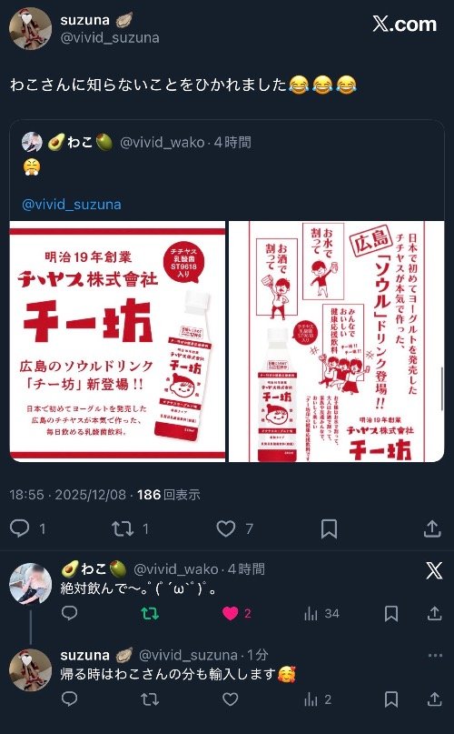Image resolution: width=454 pixels, height=734 pixels.
Task: Open the right ソウルドリンク poster image
Action: (336, 342)
